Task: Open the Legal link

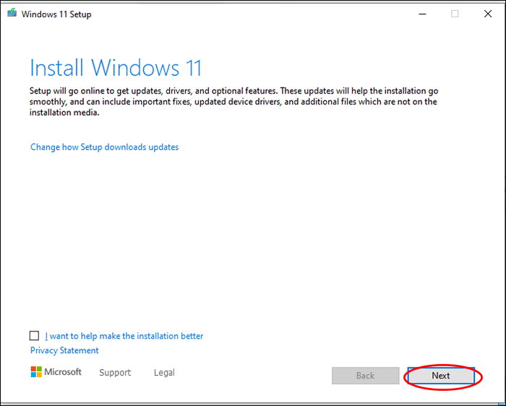Action: point(164,373)
